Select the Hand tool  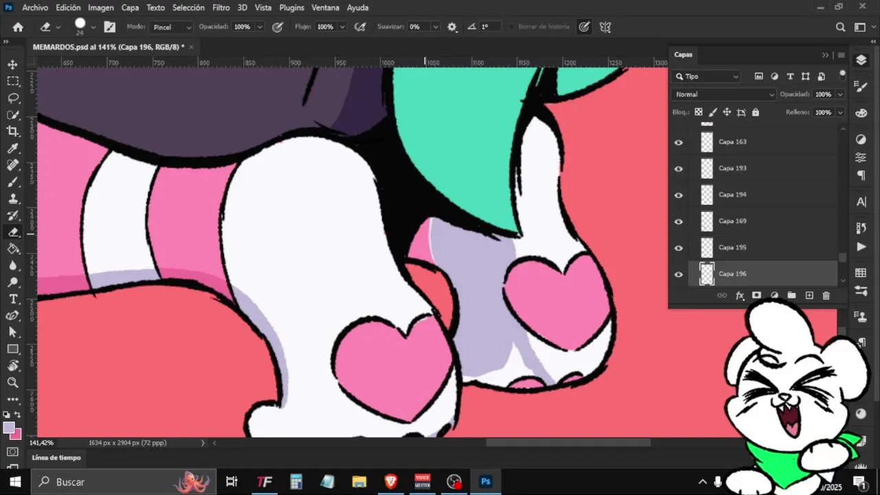click(x=12, y=366)
